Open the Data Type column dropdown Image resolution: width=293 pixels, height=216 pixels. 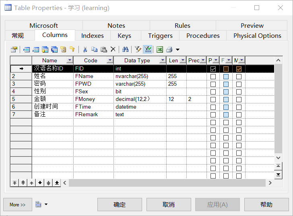[x=163, y=60]
